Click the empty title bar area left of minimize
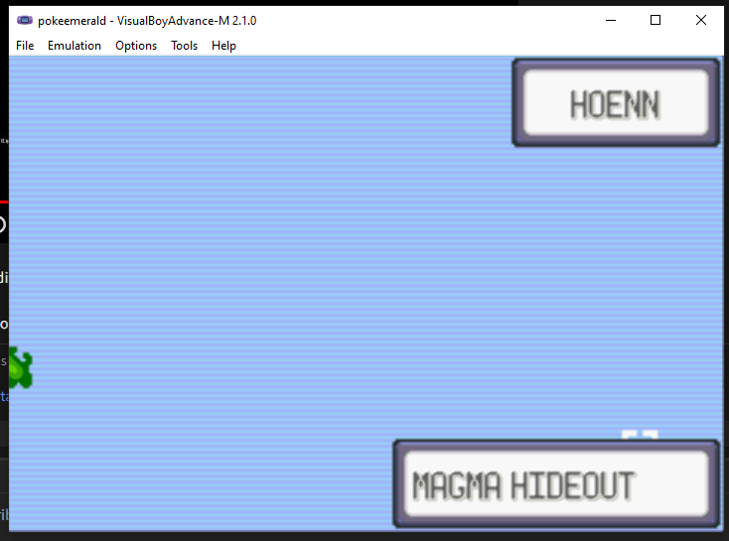The width and height of the screenshot is (729, 541). (447, 20)
